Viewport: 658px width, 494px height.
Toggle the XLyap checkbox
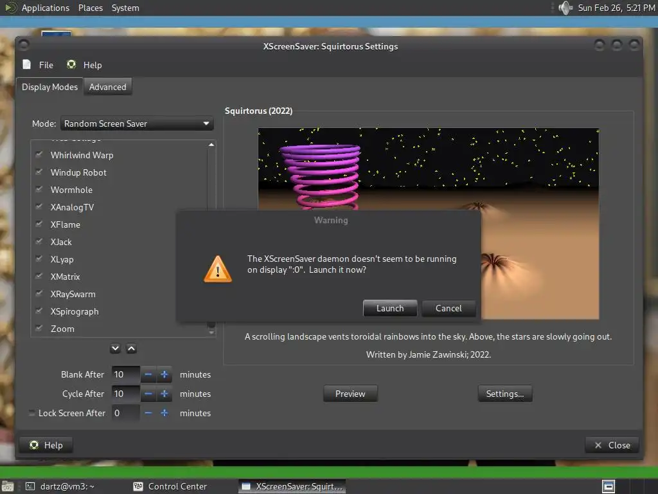point(39,259)
